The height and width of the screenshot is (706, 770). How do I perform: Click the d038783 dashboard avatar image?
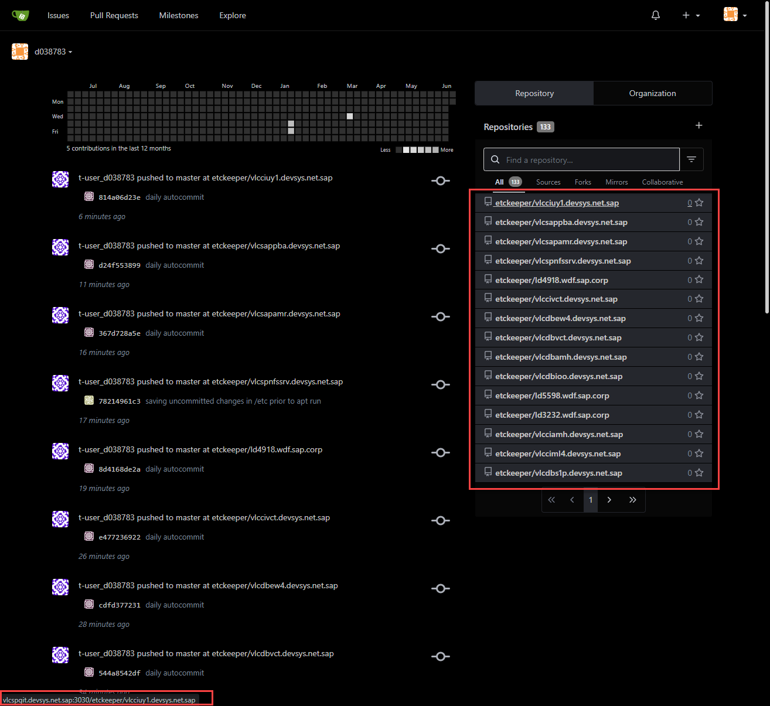tap(20, 52)
